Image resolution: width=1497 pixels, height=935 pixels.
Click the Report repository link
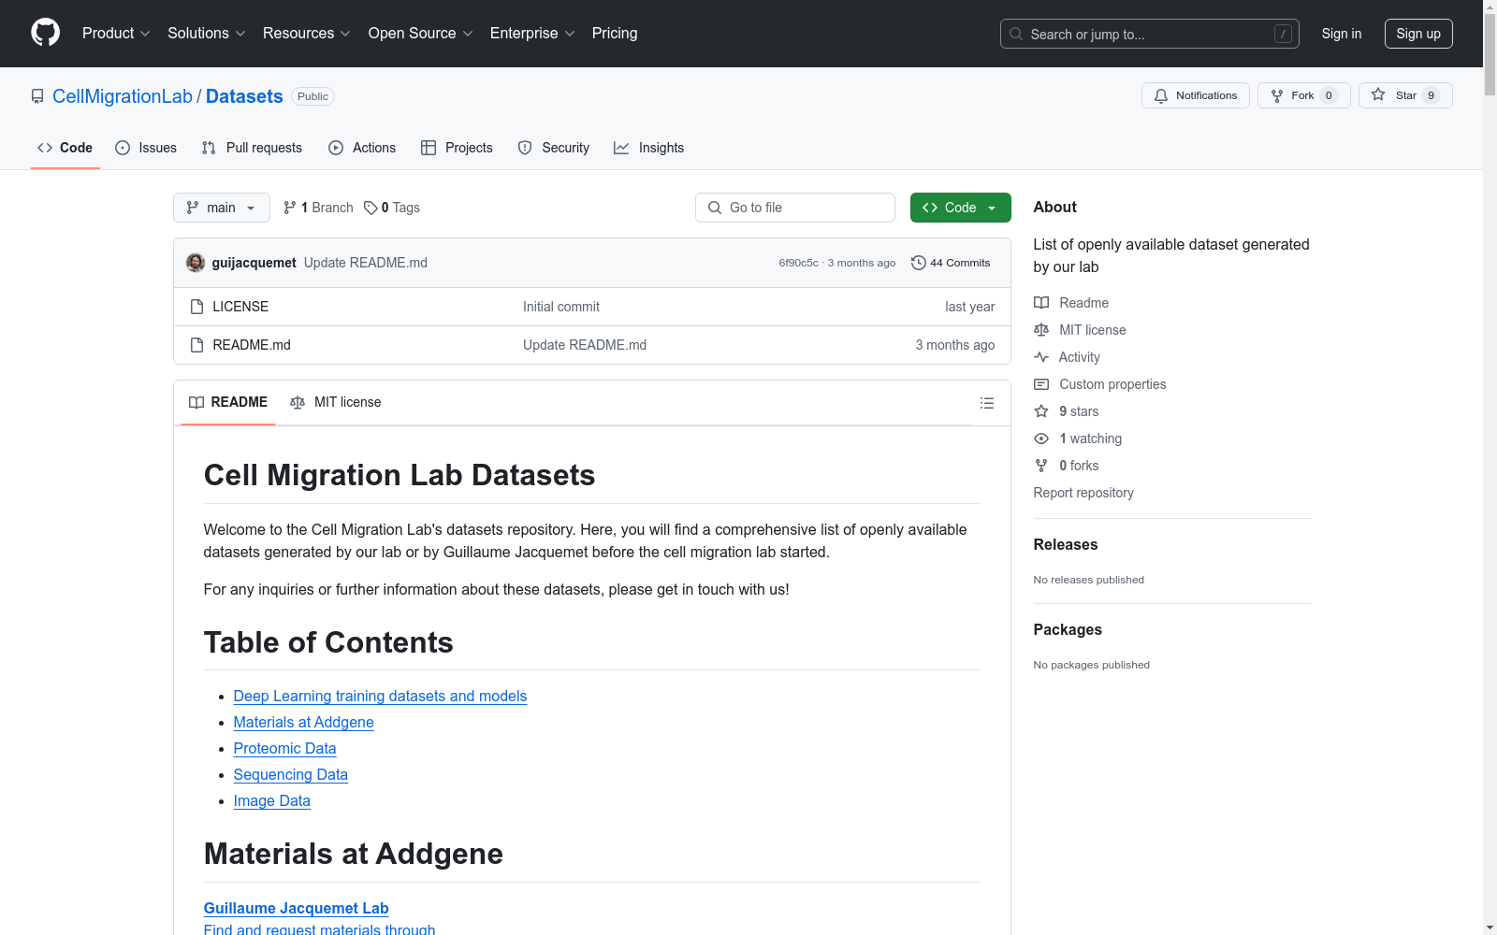tap(1083, 493)
